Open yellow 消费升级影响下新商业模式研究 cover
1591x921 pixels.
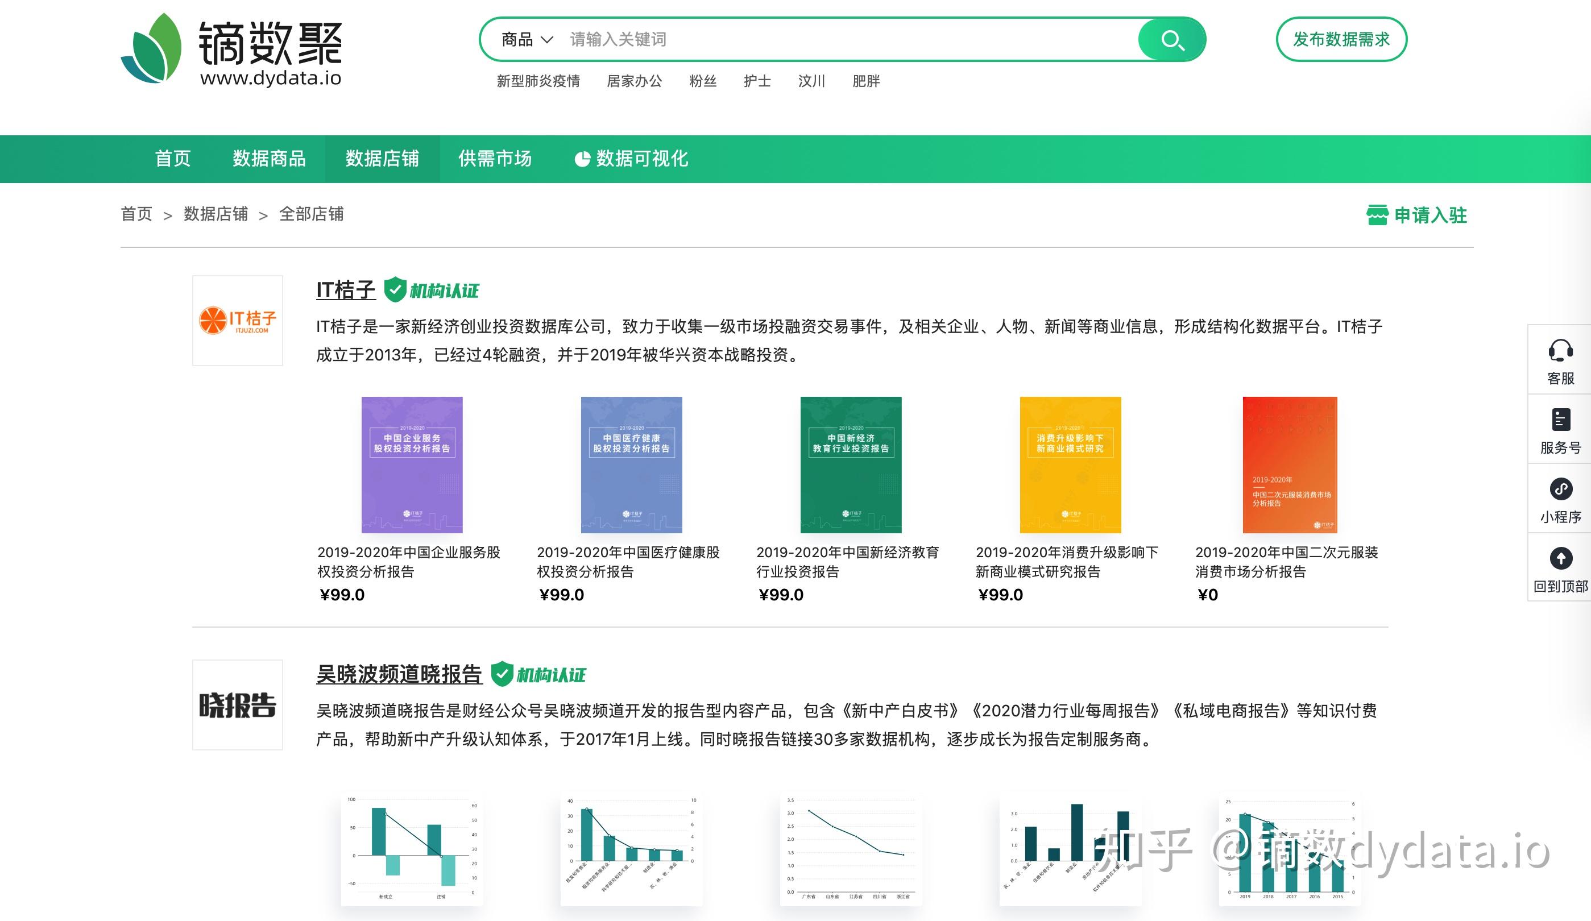point(1070,464)
